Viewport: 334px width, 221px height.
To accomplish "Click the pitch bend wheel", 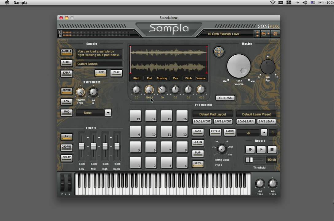I will click(62, 183).
